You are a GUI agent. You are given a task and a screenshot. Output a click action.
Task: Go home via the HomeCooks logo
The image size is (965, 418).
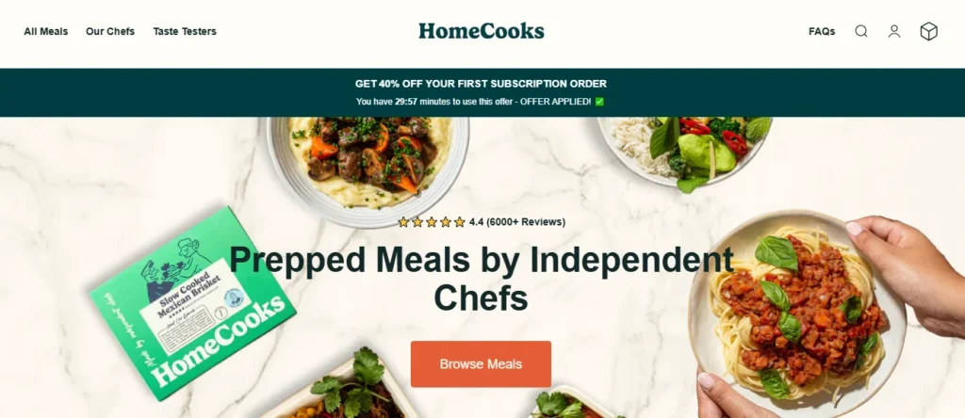coord(482,31)
